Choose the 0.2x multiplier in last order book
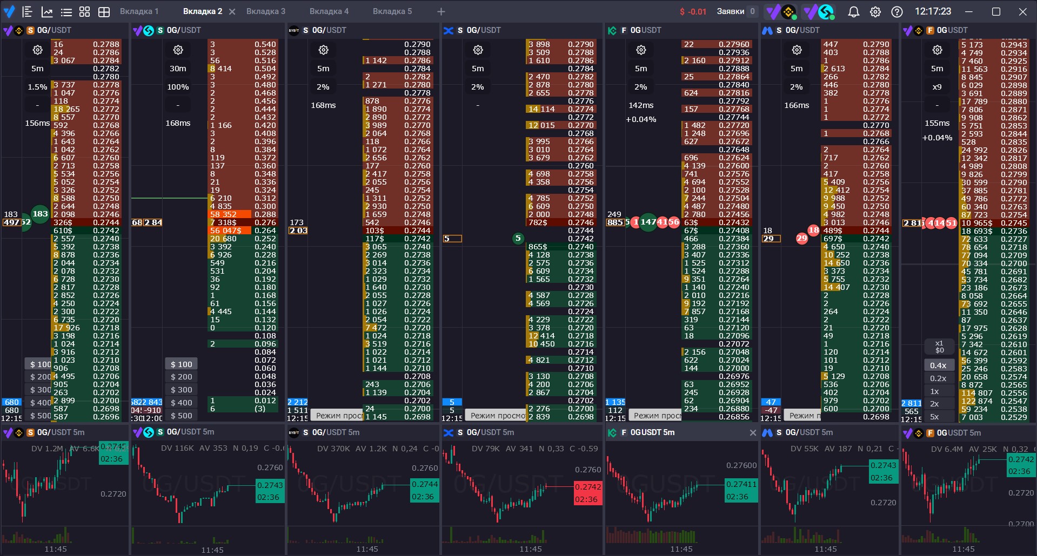1037x556 pixels. pos(938,378)
